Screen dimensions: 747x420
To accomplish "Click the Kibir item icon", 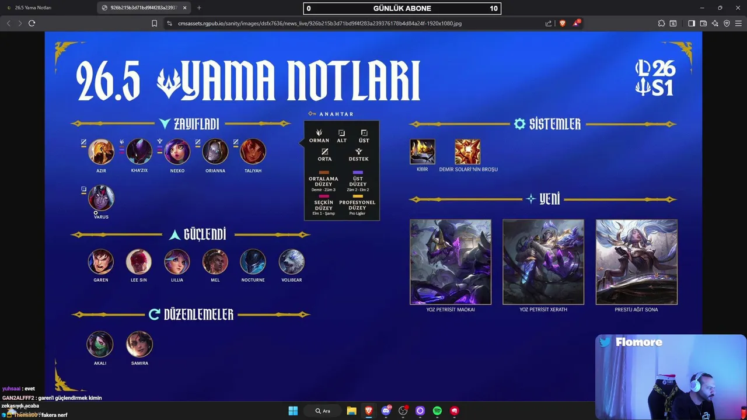I will coord(422,152).
